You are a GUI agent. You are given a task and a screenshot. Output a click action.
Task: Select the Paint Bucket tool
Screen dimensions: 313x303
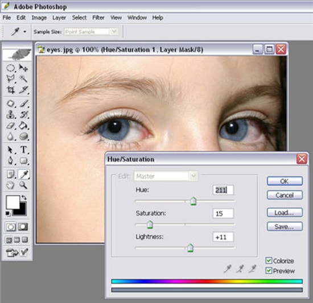[x=23, y=126]
